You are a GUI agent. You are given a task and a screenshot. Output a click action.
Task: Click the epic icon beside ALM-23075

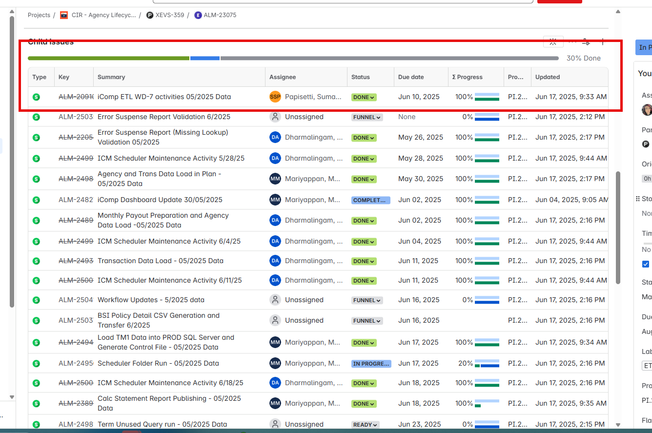198,15
